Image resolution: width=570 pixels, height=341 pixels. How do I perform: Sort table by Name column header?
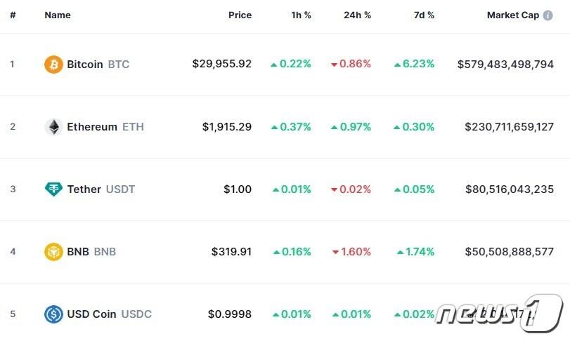(x=58, y=15)
